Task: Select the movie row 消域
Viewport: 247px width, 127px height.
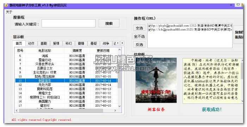Action: pos(66,56)
